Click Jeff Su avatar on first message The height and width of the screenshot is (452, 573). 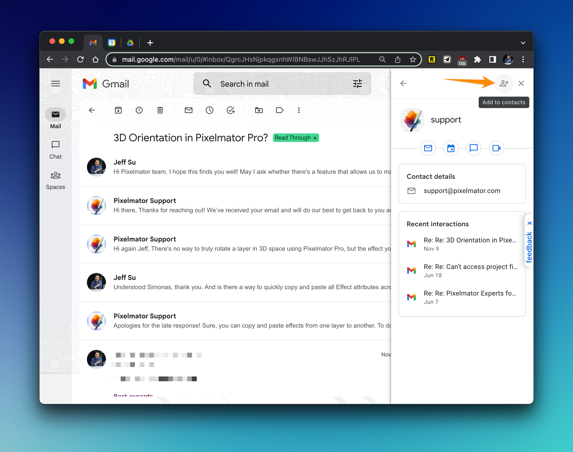97,167
